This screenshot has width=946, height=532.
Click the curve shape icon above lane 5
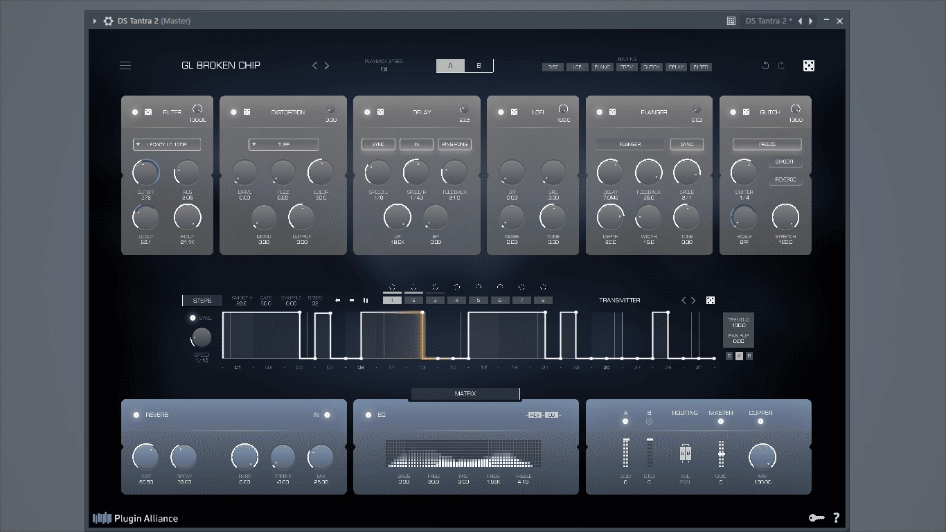click(x=479, y=287)
